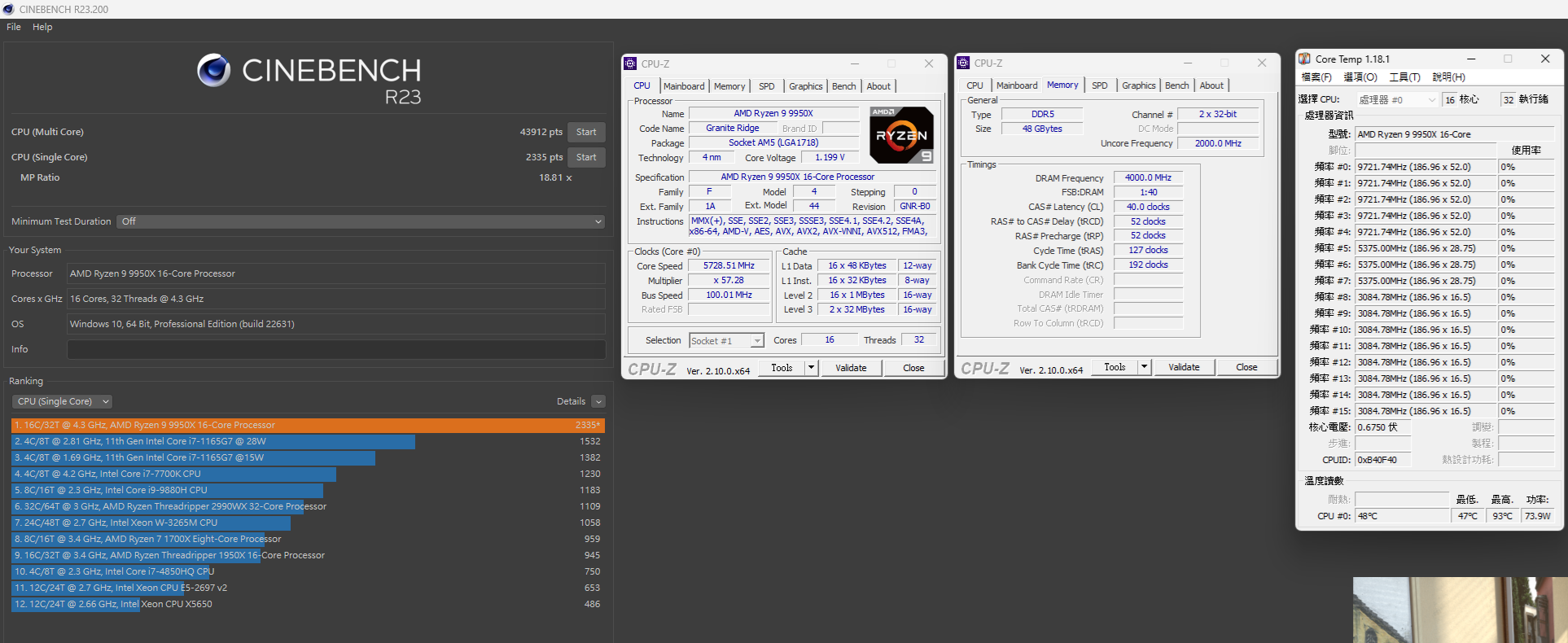The image size is (1568, 643).
Task: Switch to Bench tab in left CPU-Z
Action: (844, 86)
